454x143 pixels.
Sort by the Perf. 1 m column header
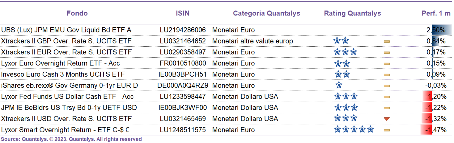(436, 13)
